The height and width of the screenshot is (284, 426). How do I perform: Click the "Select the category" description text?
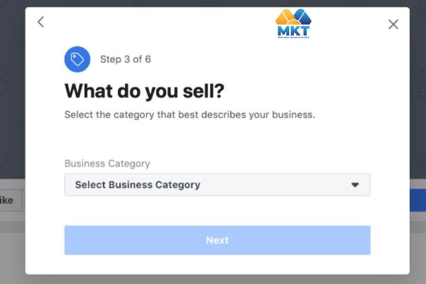point(189,115)
